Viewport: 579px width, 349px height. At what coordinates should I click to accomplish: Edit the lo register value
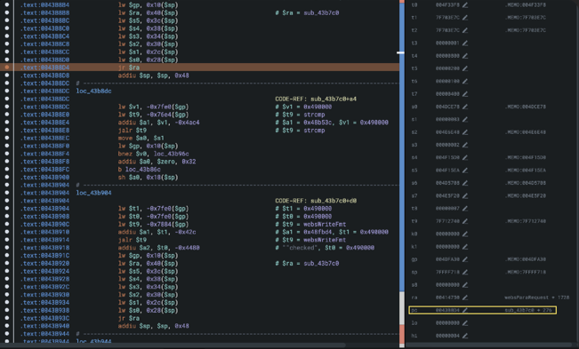coord(465,323)
